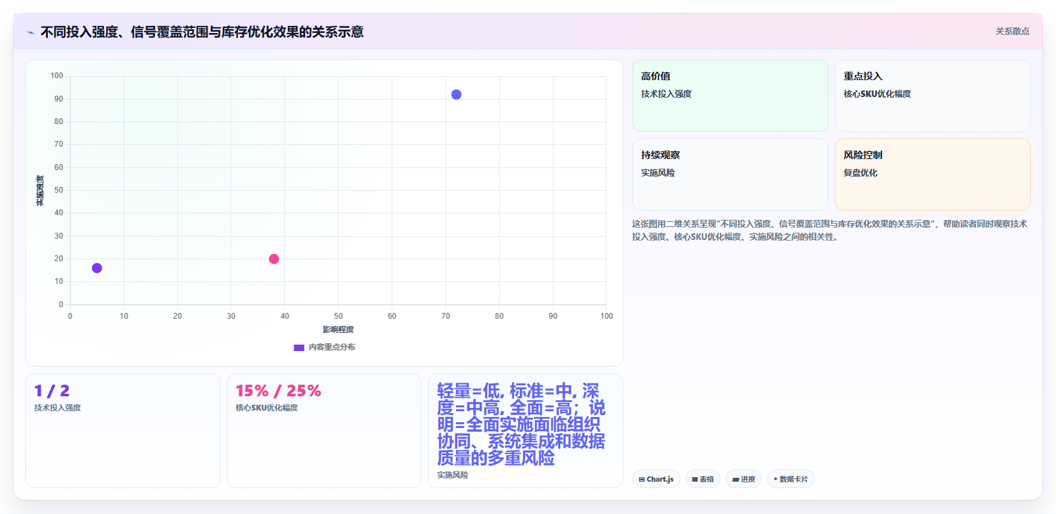Viewport: 1056px width, 514px height.
Task: Select the 高价值 quadrant card
Action: (x=730, y=96)
